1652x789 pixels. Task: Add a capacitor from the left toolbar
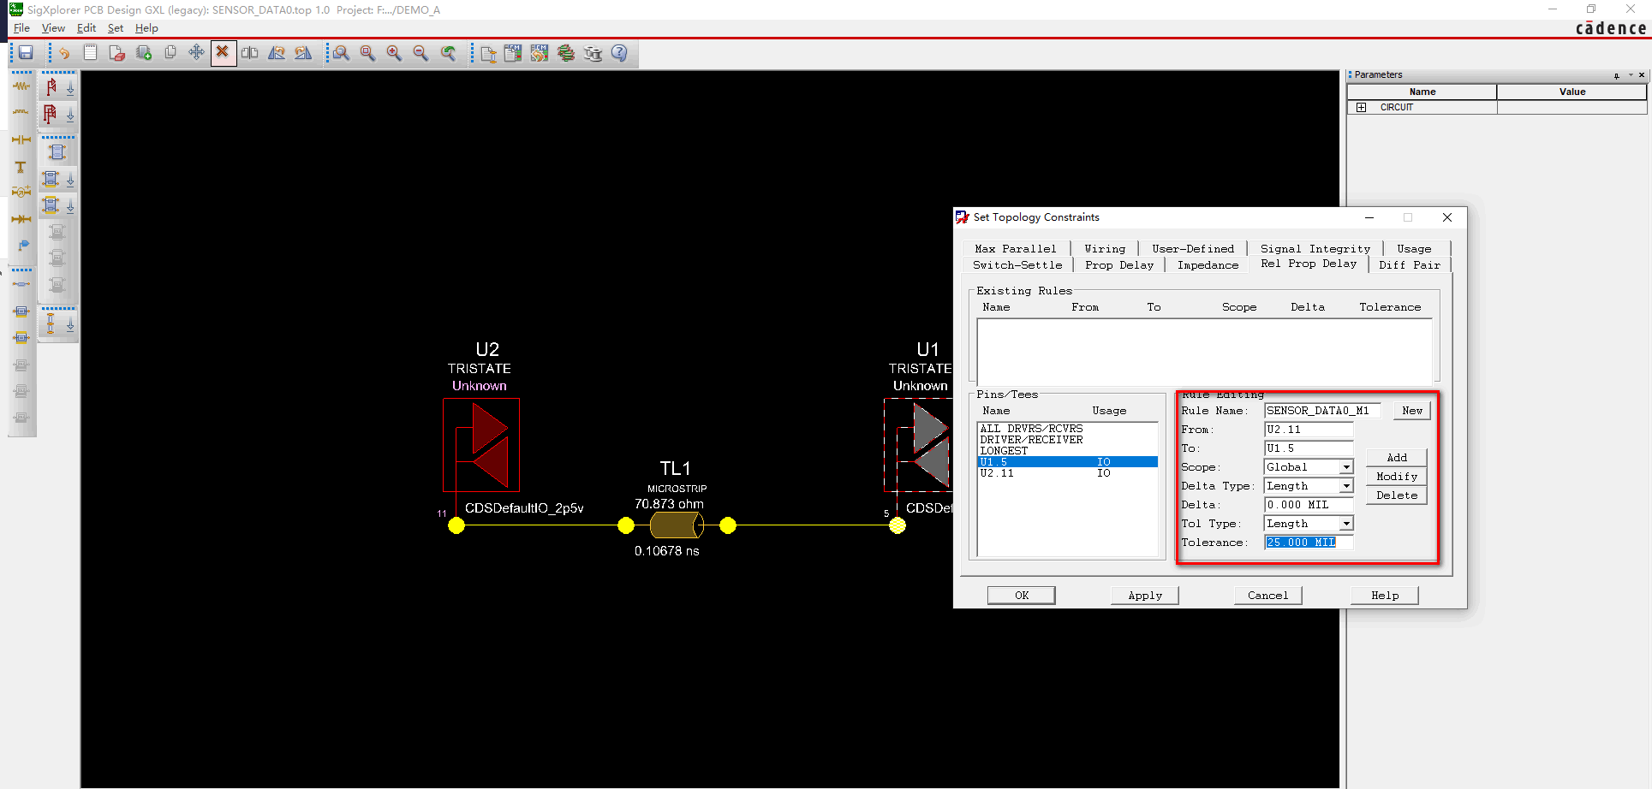[x=21, y=139]
